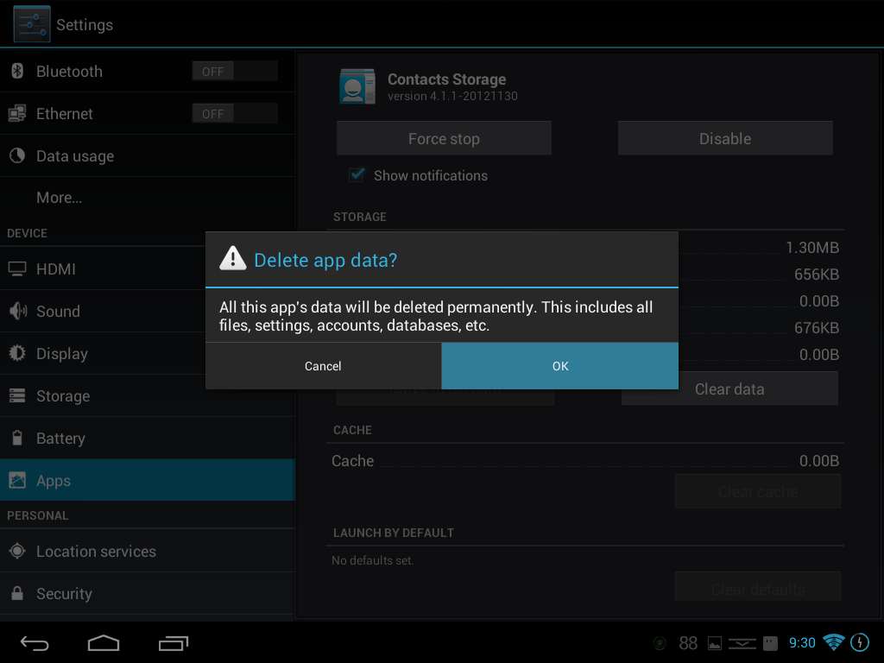Select the Bluetooth icon in the sidebar

pyautogui.click(x=16, y=71)
